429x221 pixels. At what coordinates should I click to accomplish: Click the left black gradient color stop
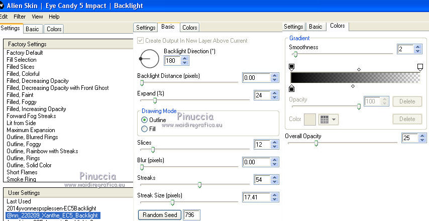click(x=292, y=67)
